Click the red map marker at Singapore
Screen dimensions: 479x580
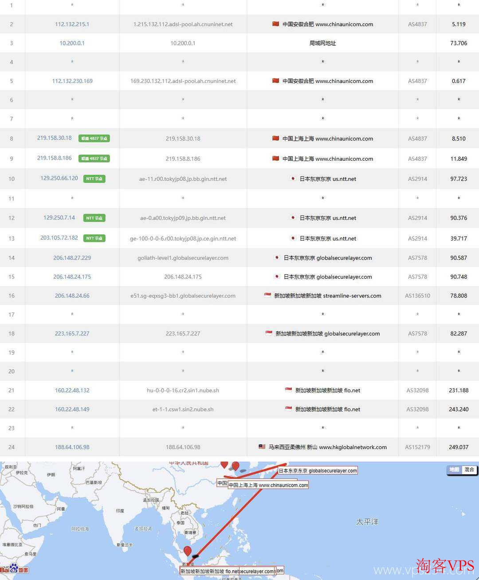point(188,551)
